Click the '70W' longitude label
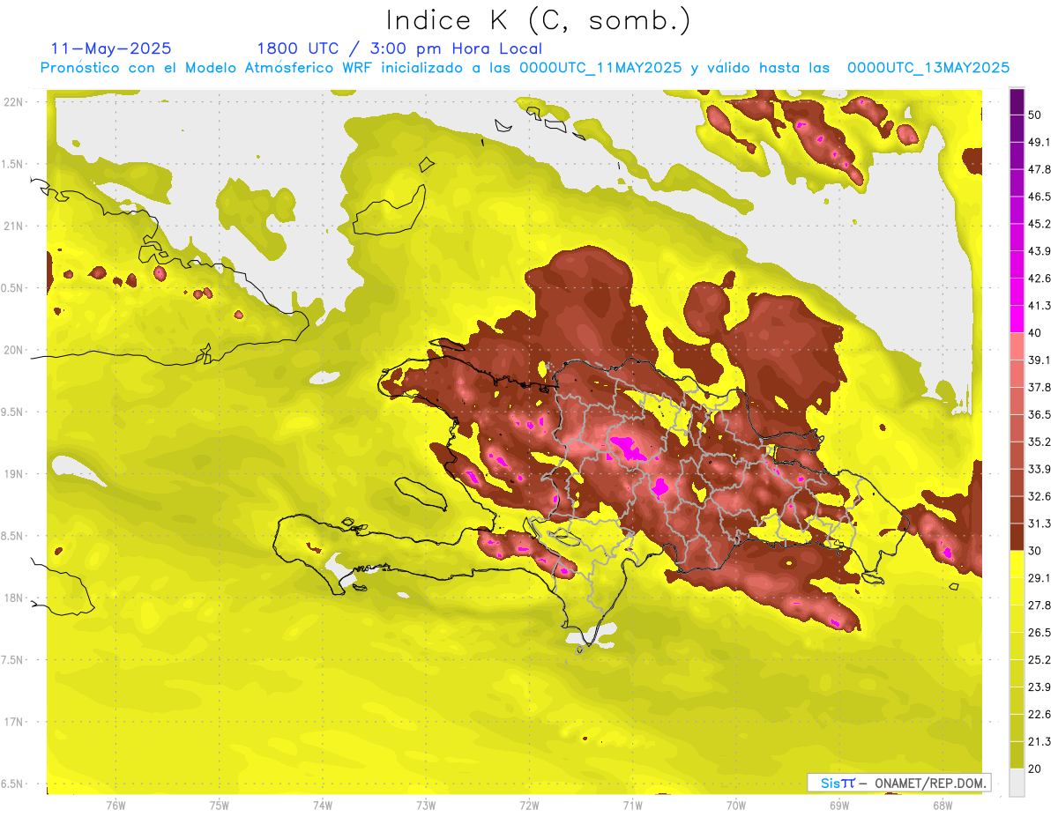Screen dimensions: 1058x817 [x=735, y=806]
